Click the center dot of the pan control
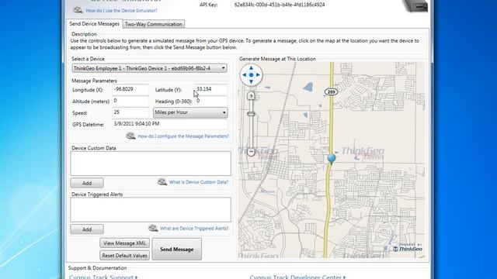The height and width of the screenshot is (279, 497). click(x=251, y=75)
